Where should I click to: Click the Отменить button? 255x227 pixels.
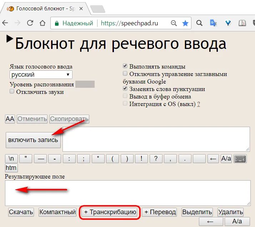coord(32,119)
